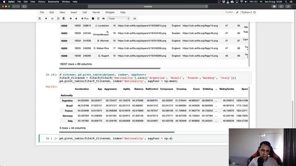The height and width of the screenshot is (166, 296).
Task: Open the command palette keyboard icon
Action: [x=135, y=18]
